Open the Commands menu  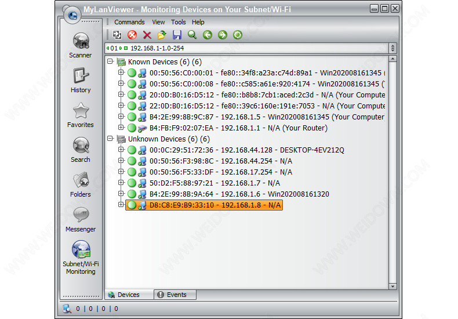coord(129,22)
